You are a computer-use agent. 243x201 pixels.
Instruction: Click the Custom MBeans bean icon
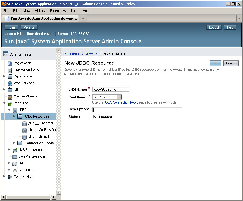point(10,97)
